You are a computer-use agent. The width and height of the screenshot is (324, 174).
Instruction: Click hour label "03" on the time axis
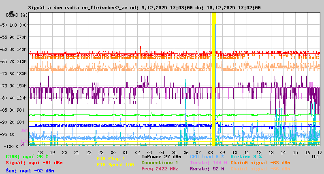[149, 153]
